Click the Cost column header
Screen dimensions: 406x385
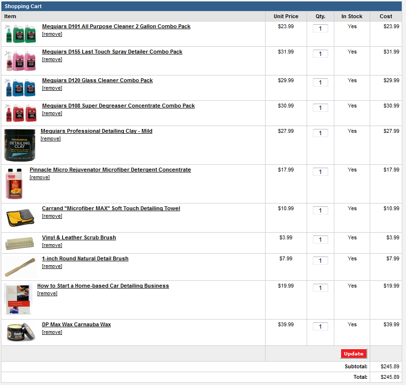tap(386, 16)
